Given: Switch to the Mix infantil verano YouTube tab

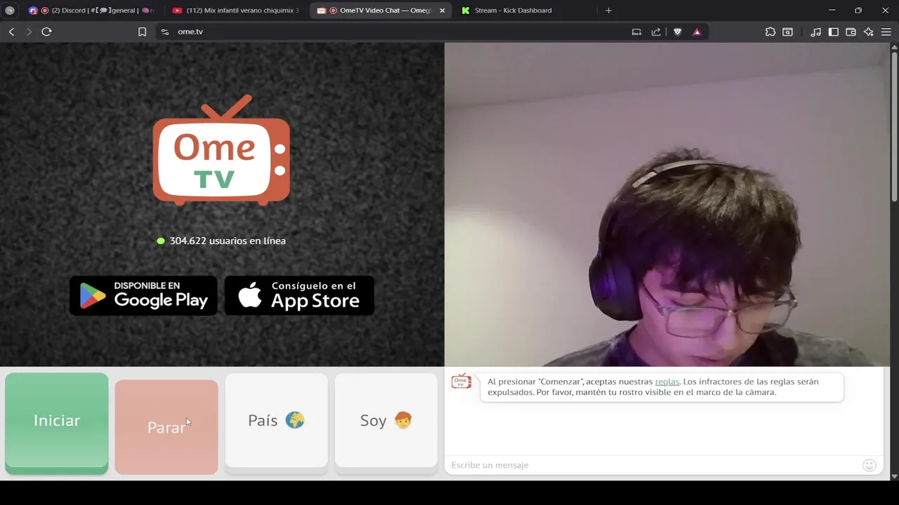Looking at the screenshot, I should tap(235, 11).
